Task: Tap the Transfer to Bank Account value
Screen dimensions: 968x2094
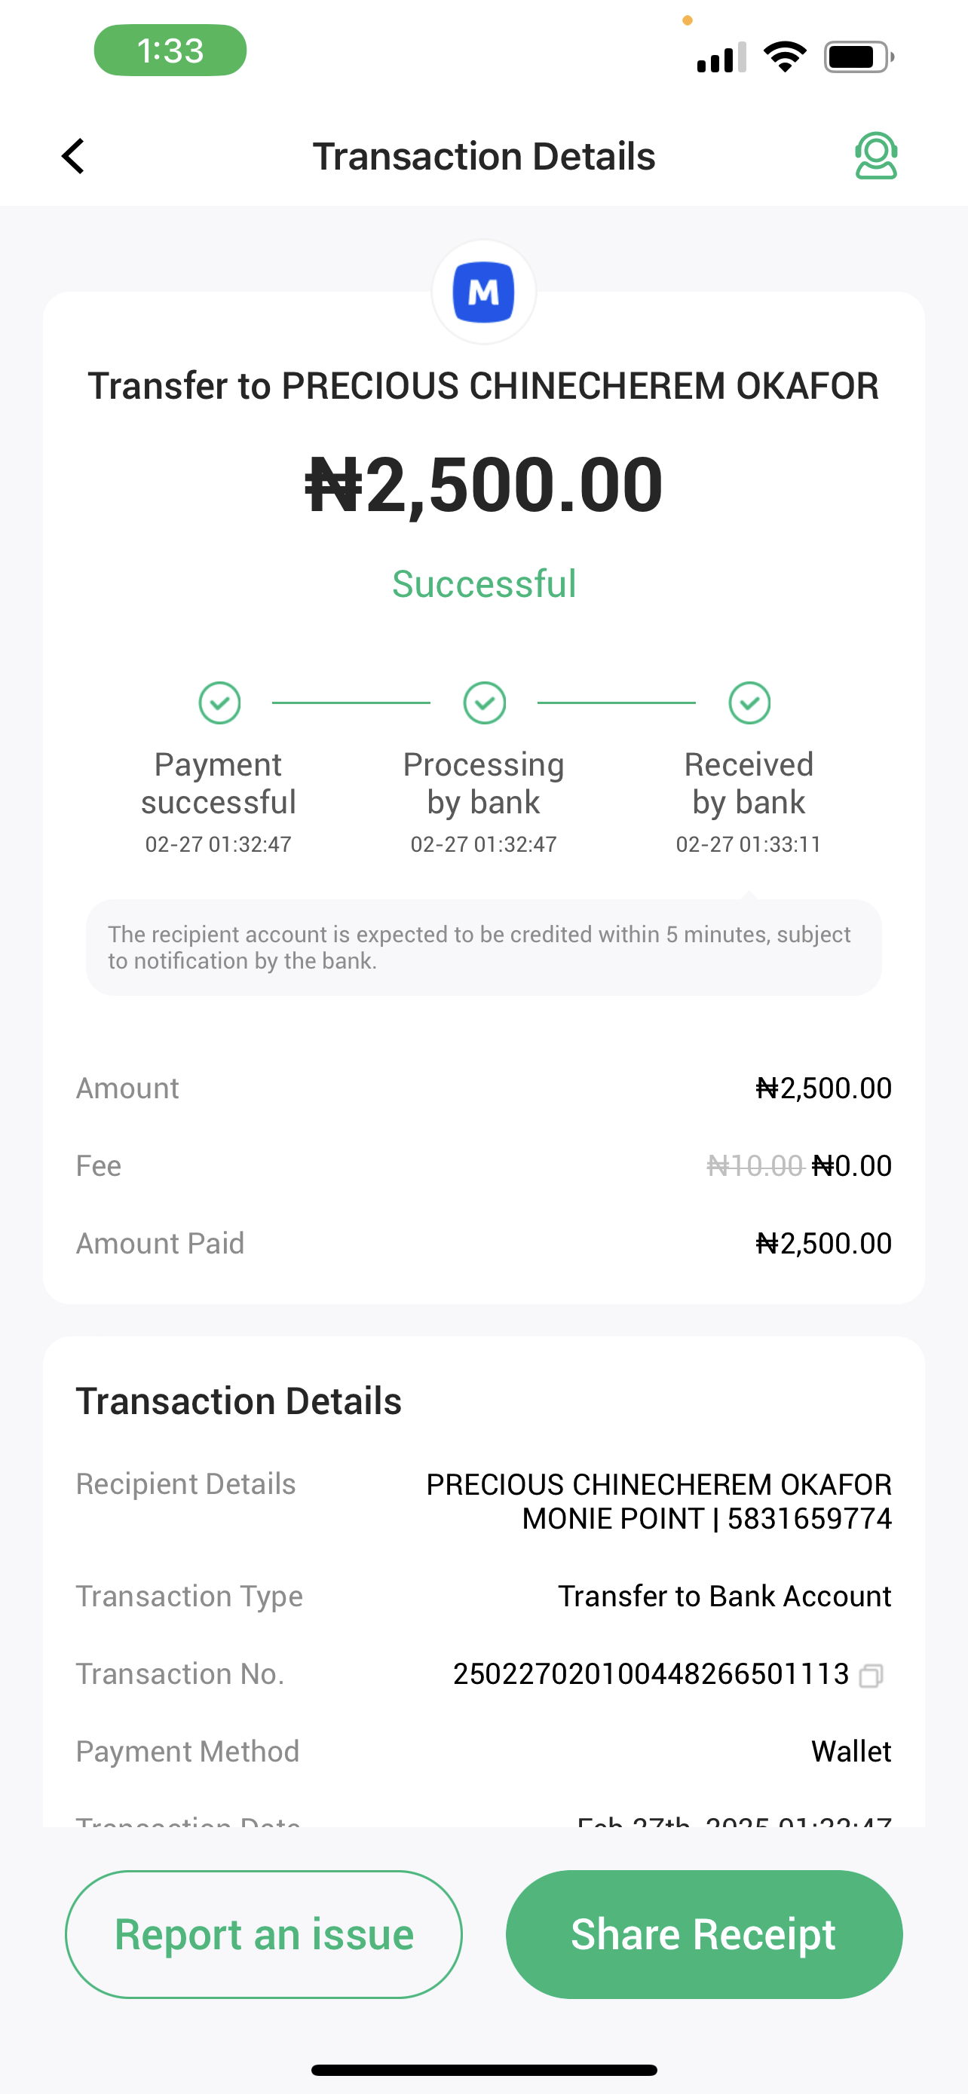Action: 724,1596
